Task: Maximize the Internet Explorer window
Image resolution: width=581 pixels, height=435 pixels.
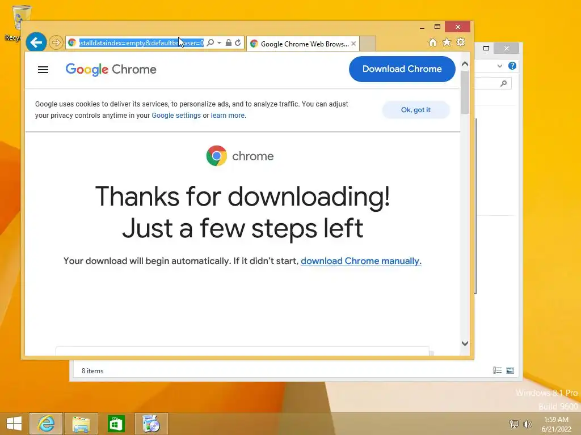Action: (437, 27)
